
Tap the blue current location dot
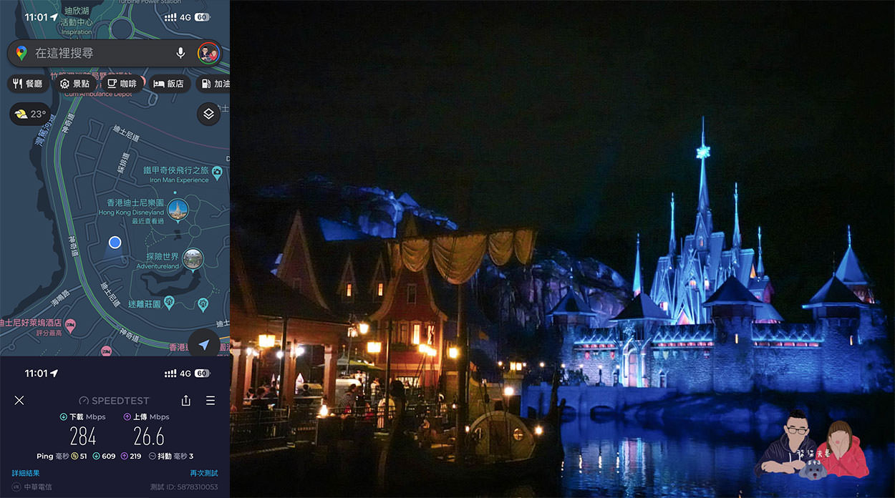(115, 243)
